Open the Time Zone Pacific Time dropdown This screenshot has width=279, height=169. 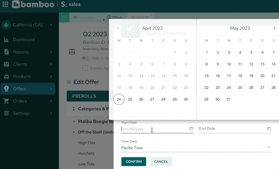tap(196, 148)
